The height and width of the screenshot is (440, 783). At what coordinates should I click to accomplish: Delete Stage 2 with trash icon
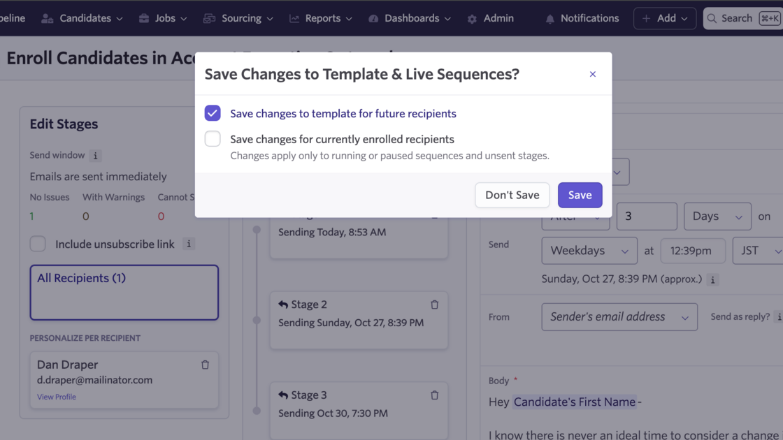coord(434,305)
